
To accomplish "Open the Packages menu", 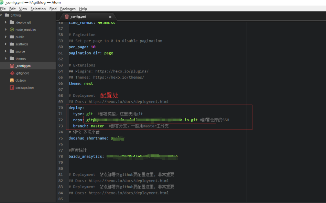I will point(68,9).
